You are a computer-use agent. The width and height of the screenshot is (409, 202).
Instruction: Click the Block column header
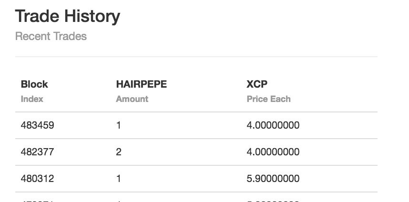click(x=34, y=84)
